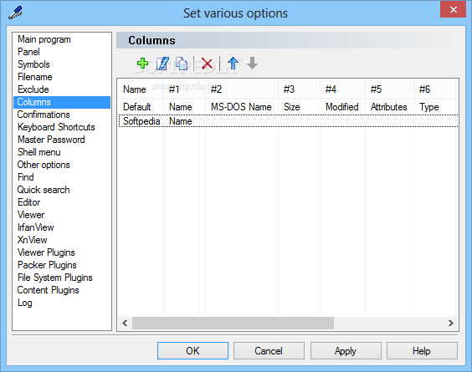472x372 pixels.
Task: Click the Attributes cell in Default row
Action: click(x=388, y=107)
